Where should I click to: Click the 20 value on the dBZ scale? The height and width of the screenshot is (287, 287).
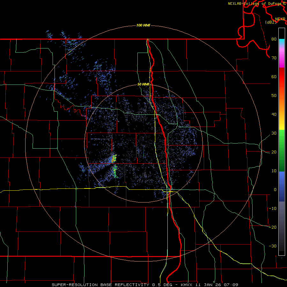tap(274, 152)
